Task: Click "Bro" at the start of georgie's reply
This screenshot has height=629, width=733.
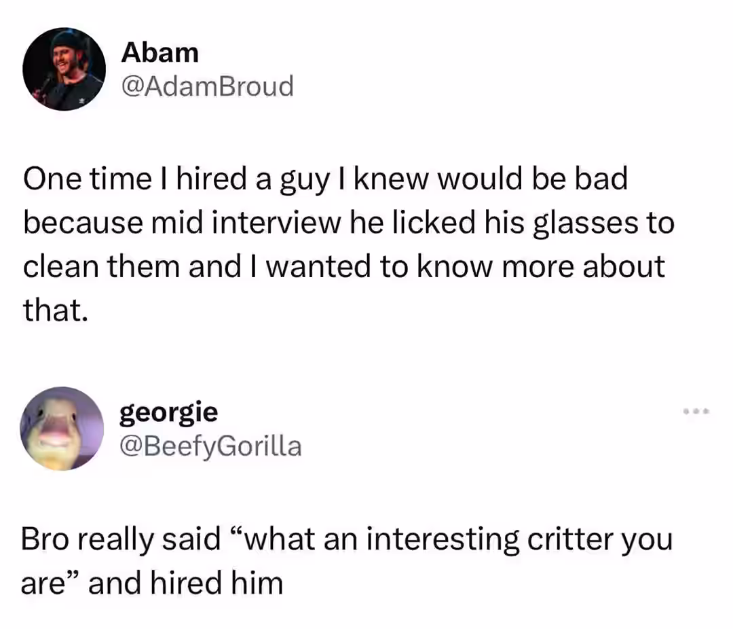Action: pos(45,539)
